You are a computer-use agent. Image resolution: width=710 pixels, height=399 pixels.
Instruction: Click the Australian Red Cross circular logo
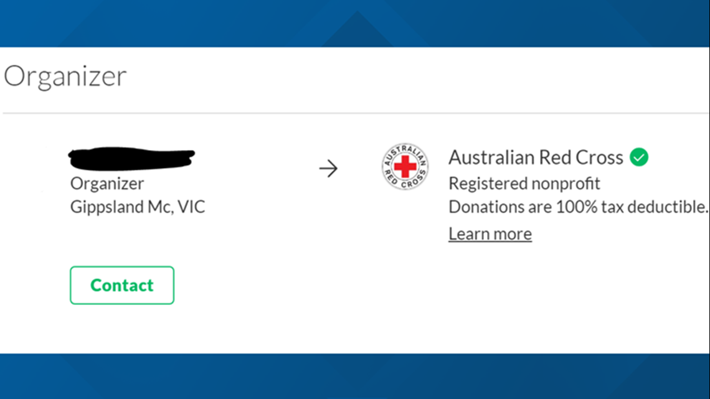click(405, 166)
